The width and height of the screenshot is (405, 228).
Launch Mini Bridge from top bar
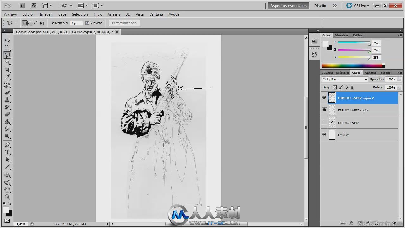point(33,5)
